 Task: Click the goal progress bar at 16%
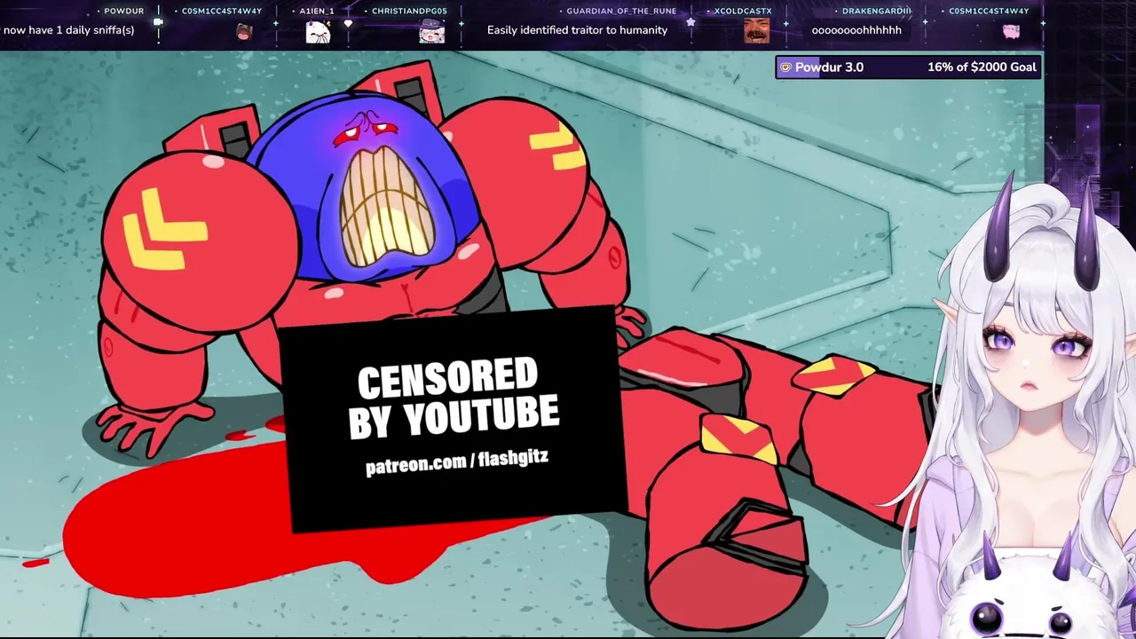(909, 67)
